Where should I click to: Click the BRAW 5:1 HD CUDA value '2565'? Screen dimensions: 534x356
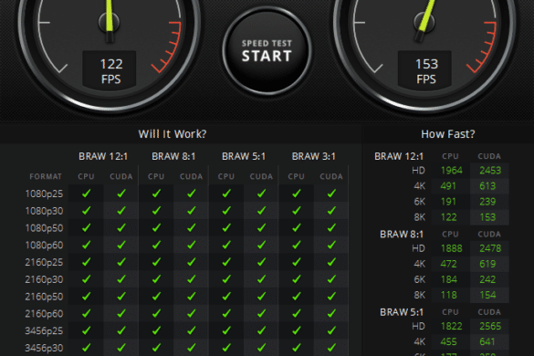[x=490, y=327]
